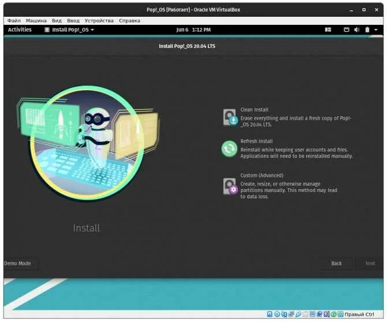Click the Custom (Advanced) disk gear icon
387x322 pixels.
click(x=230, y=186)
